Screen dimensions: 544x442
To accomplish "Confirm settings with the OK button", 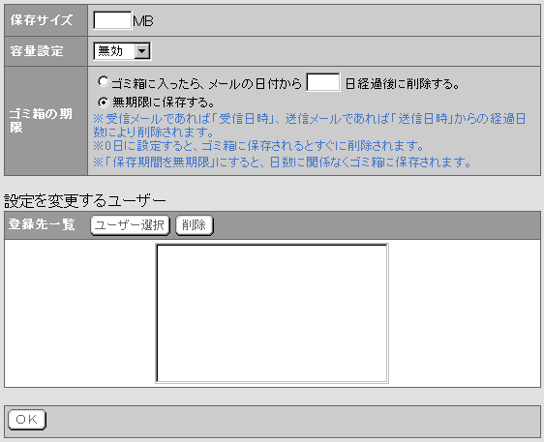I will point(27,420).
